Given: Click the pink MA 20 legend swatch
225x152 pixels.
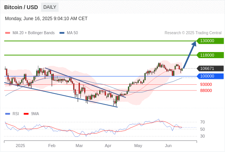Looking at the screenshot, I should pyautogui.click(x=8, y=33).
